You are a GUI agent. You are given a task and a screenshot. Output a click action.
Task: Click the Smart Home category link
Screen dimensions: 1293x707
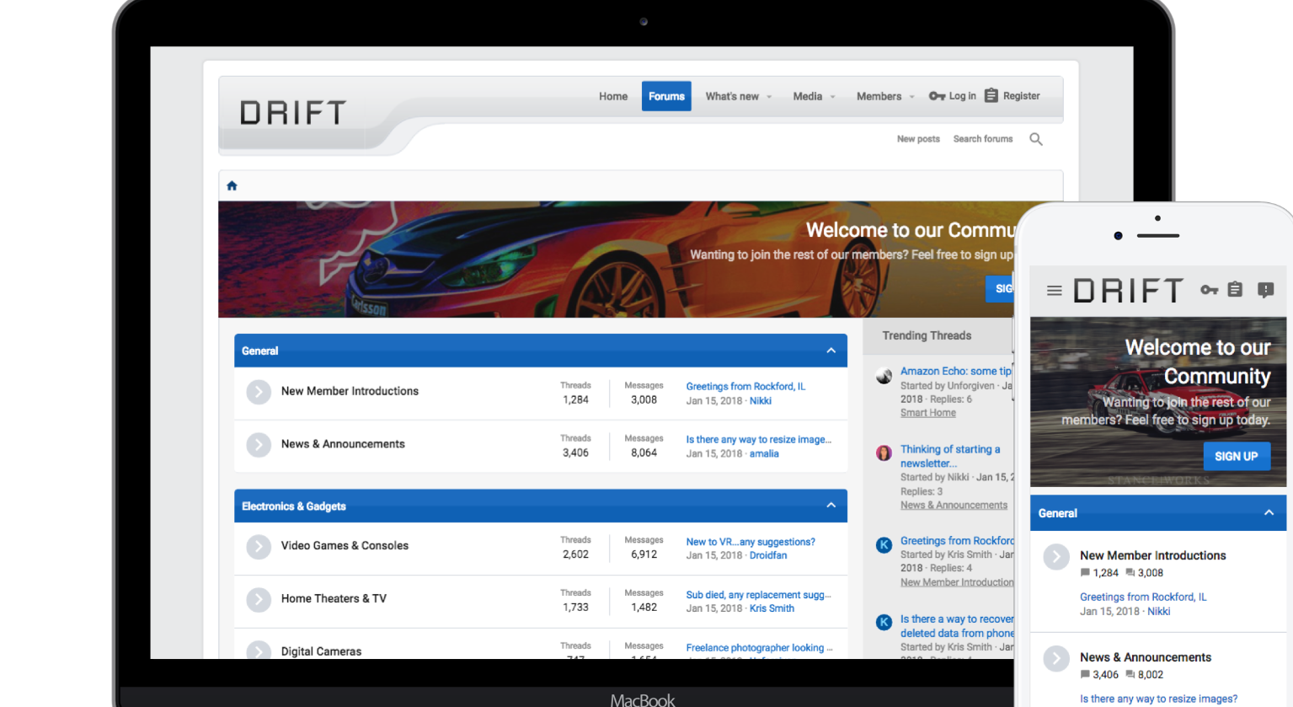pyautogui.click(x=928, y=413)
